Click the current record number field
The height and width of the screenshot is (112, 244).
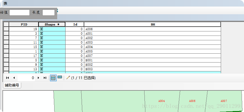[26, 78]
